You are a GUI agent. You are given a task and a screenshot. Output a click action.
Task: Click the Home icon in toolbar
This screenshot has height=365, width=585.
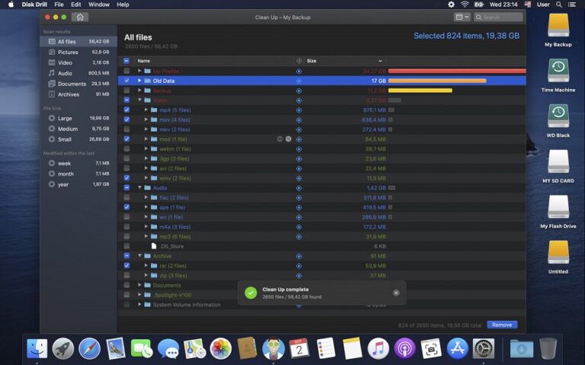[x=80, y=17]
